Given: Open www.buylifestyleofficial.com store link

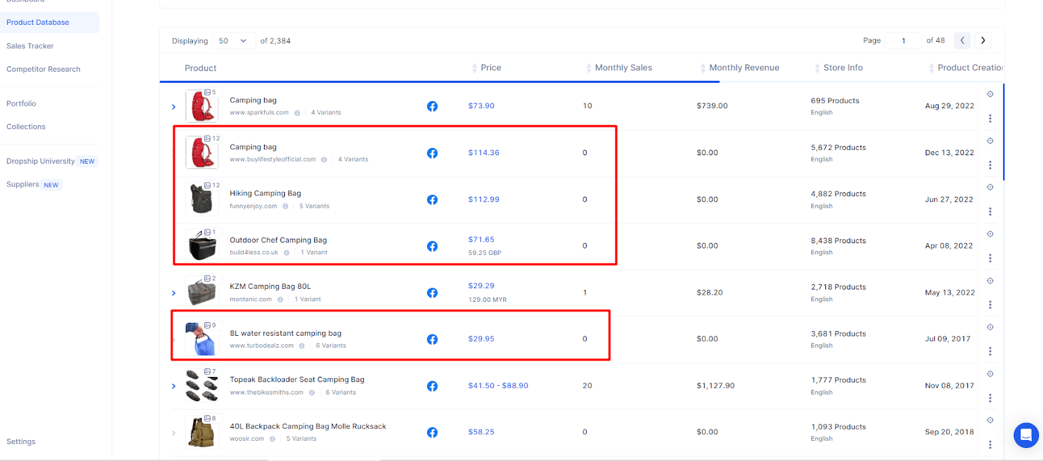Looking at the screenshot, I should coord(272,160).
